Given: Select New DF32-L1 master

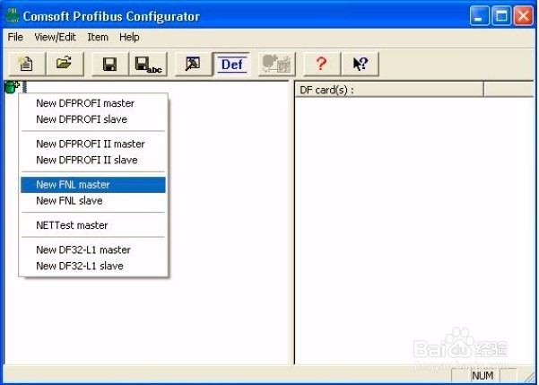Looking at the screenshot, I should point(93,249).
